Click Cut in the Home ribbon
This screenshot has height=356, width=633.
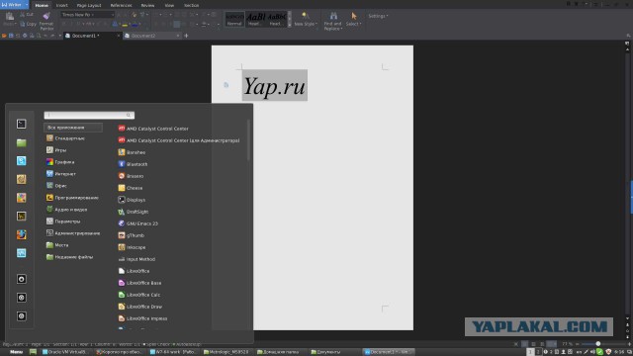click(x=27, y=15)
